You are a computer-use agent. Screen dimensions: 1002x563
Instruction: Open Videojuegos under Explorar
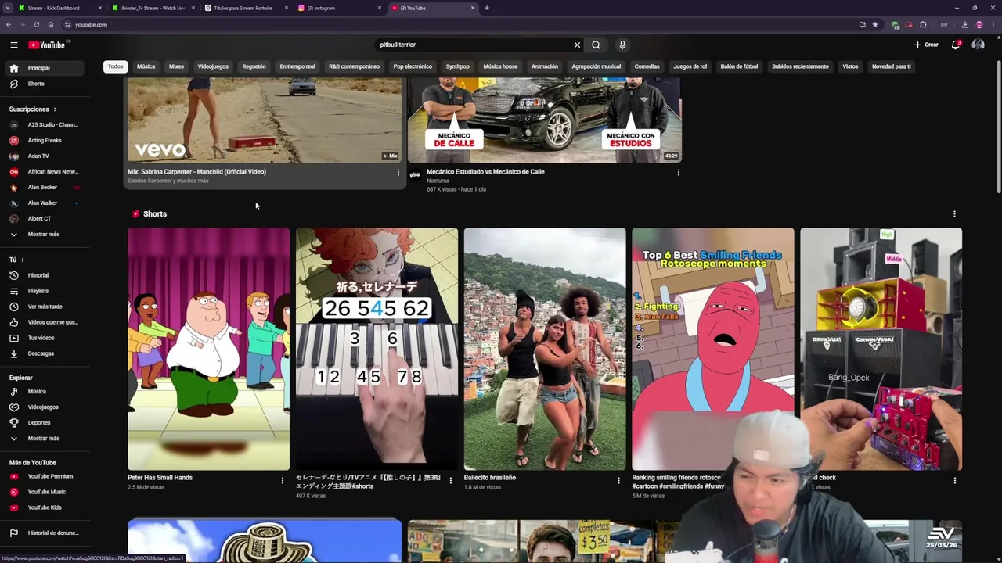tap(44, 407)
